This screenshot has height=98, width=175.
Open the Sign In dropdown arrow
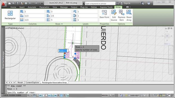point(139,3)
